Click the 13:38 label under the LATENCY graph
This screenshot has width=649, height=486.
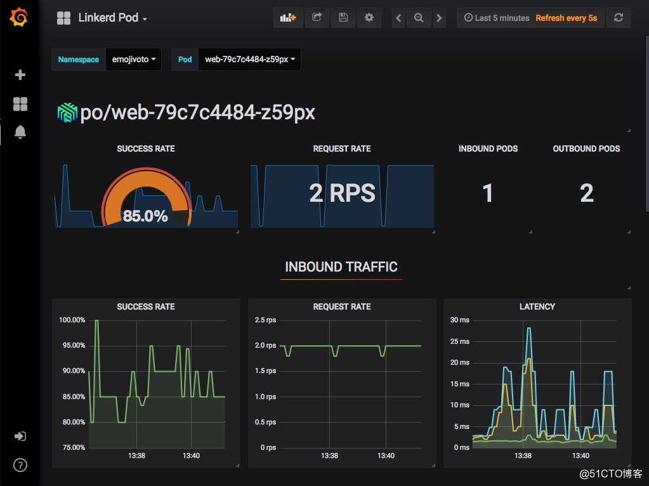(x=523, y=456)
